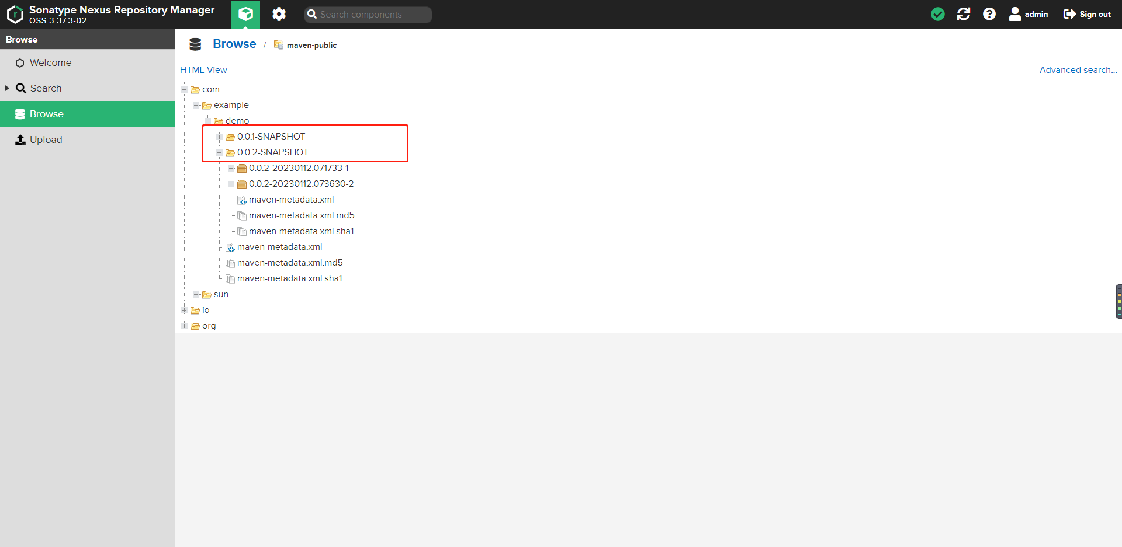Screen dimensions: 1122x547
Task: Select the demo folder
Action: 237,121
